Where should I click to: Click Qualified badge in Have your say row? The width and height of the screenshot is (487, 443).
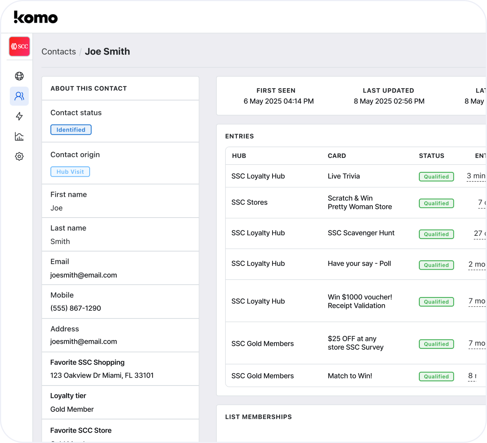436,265
